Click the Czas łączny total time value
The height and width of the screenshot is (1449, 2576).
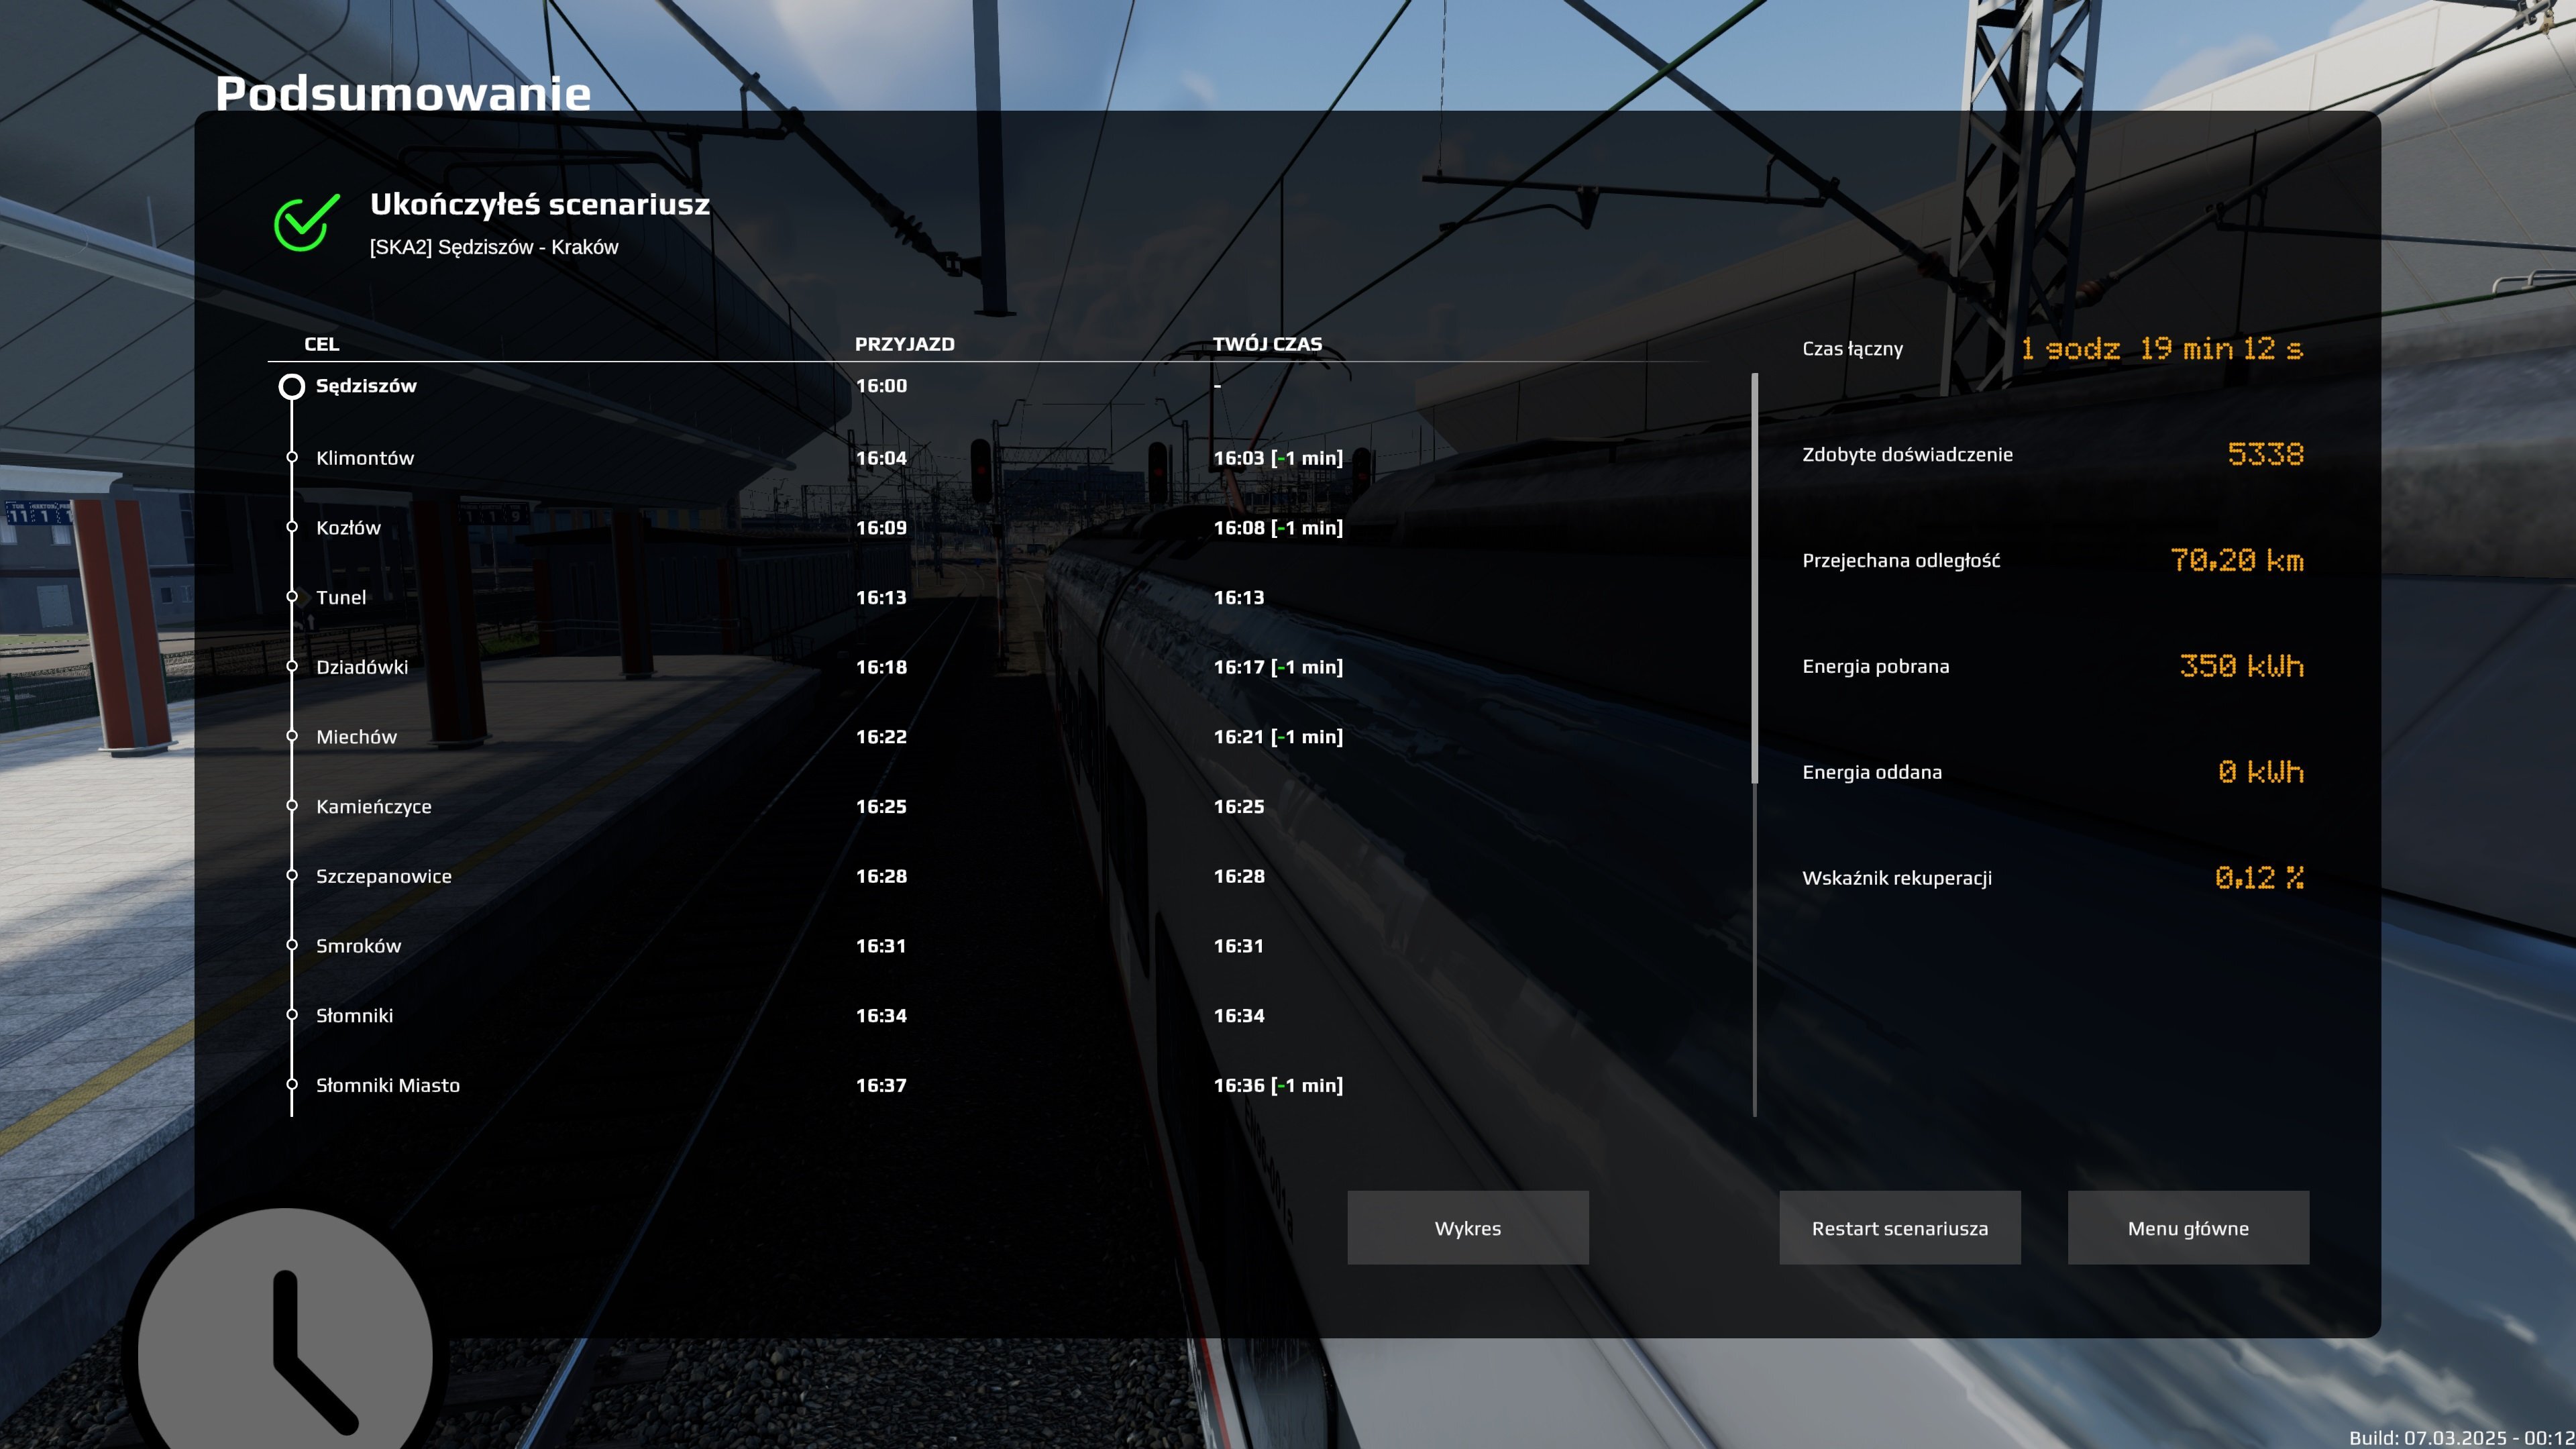[x=2161, y=349]
